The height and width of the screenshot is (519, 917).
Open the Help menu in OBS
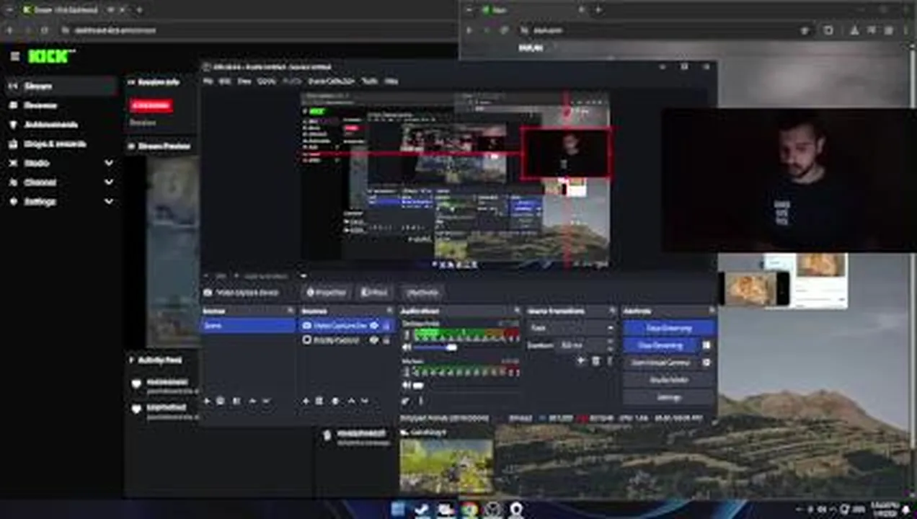pos(391,81)
